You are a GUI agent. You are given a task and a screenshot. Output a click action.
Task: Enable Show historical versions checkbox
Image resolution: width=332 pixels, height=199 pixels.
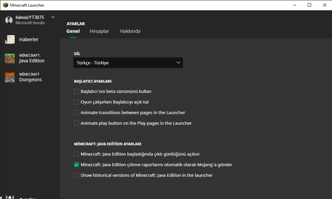[76, 175]
